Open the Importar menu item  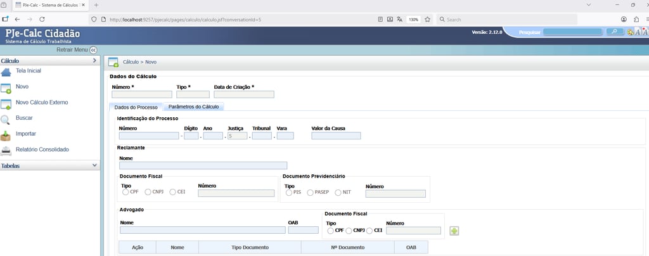click(25, 134)
